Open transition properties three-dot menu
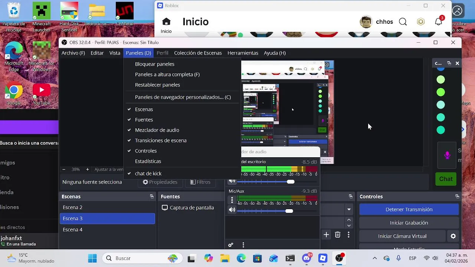Viewport: 475px width, 267px height. [348, 235]
